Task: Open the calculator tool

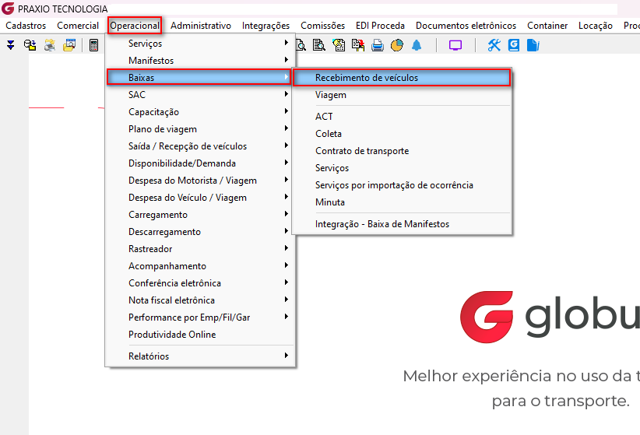Action: 94,45
